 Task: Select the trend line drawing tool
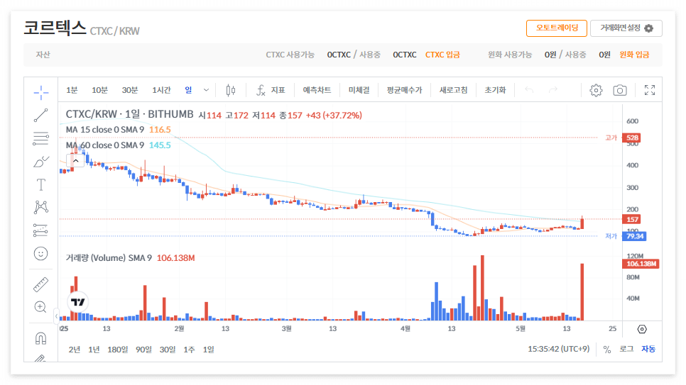point(40,116)
